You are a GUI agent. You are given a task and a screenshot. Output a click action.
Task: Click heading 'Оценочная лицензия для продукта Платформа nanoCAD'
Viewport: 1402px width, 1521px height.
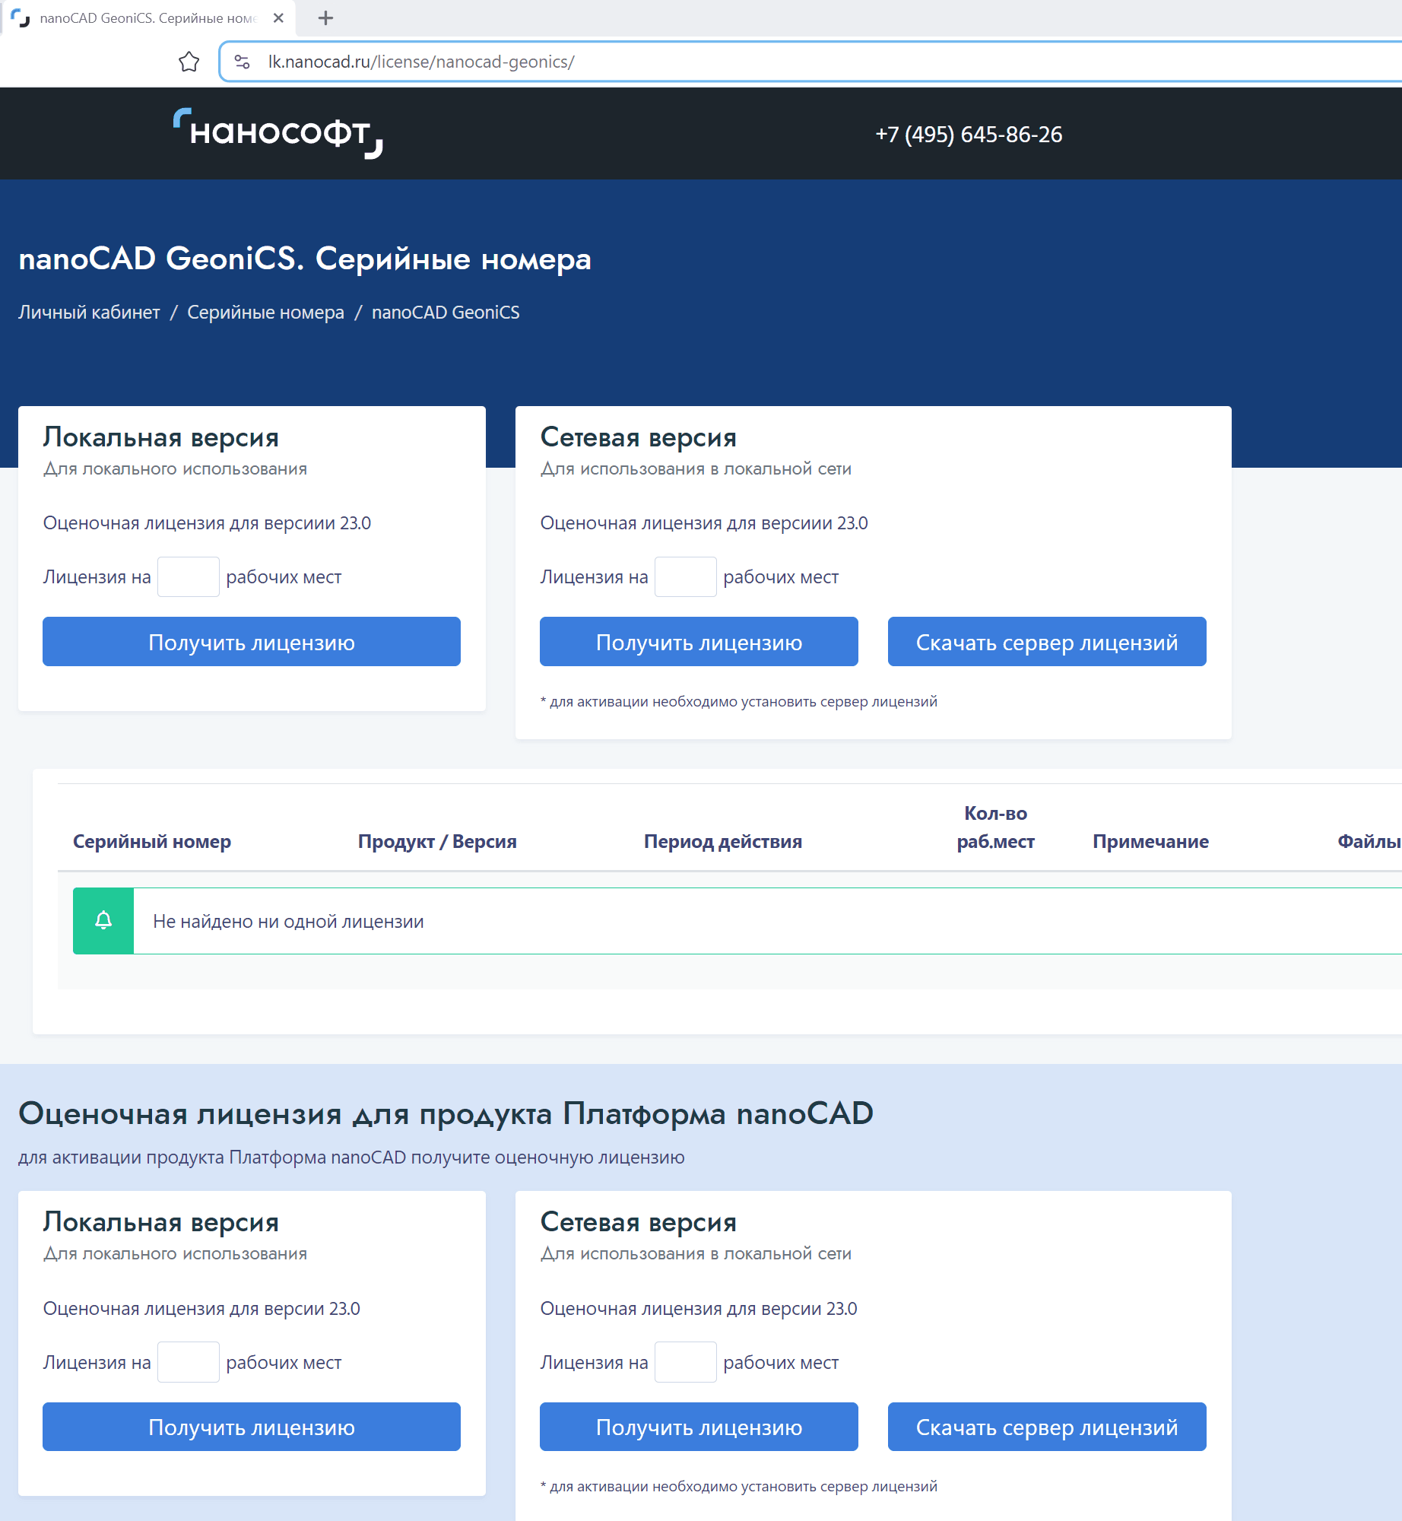pyautogui.click(x=446, y=1113)
